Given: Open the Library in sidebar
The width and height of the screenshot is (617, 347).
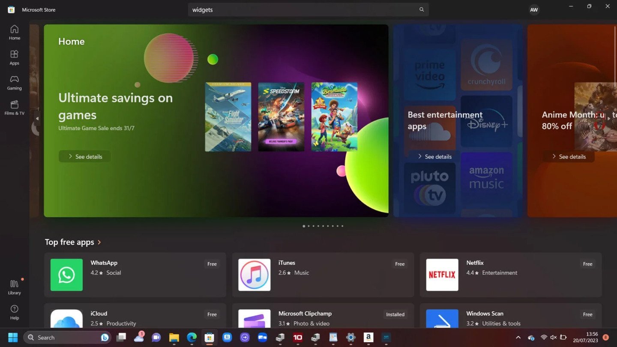Looking at the screenshot, I should point(15,287).
